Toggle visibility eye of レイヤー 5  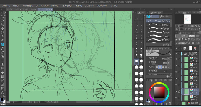(x=176, y=72)
